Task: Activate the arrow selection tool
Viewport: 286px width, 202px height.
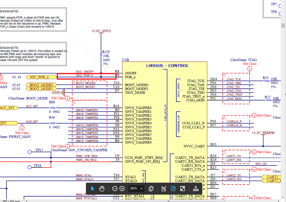Action: tap(92, 189)
